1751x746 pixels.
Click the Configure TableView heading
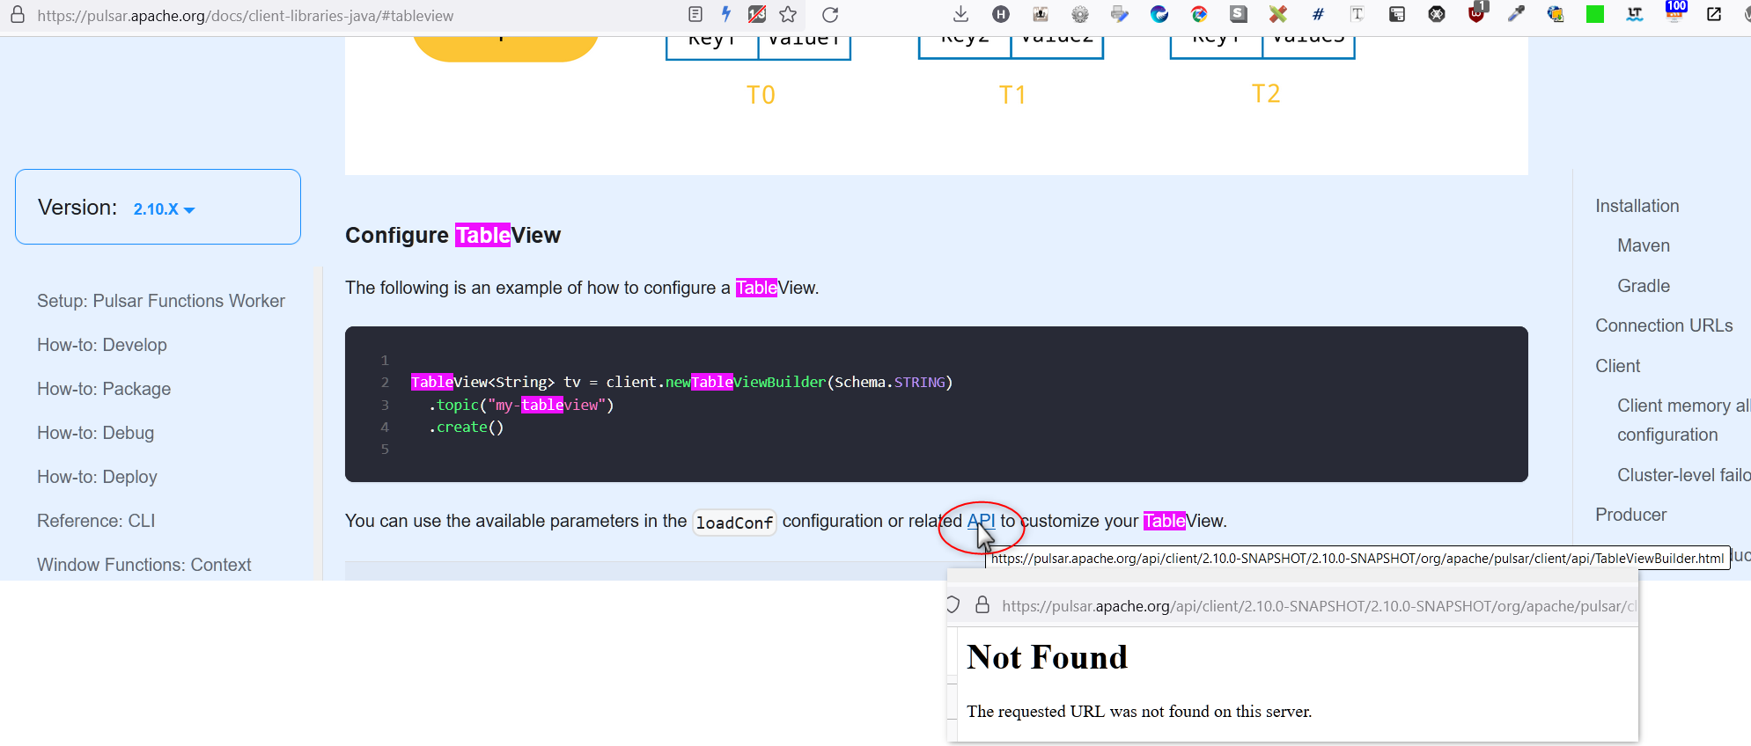coord(452,235)
